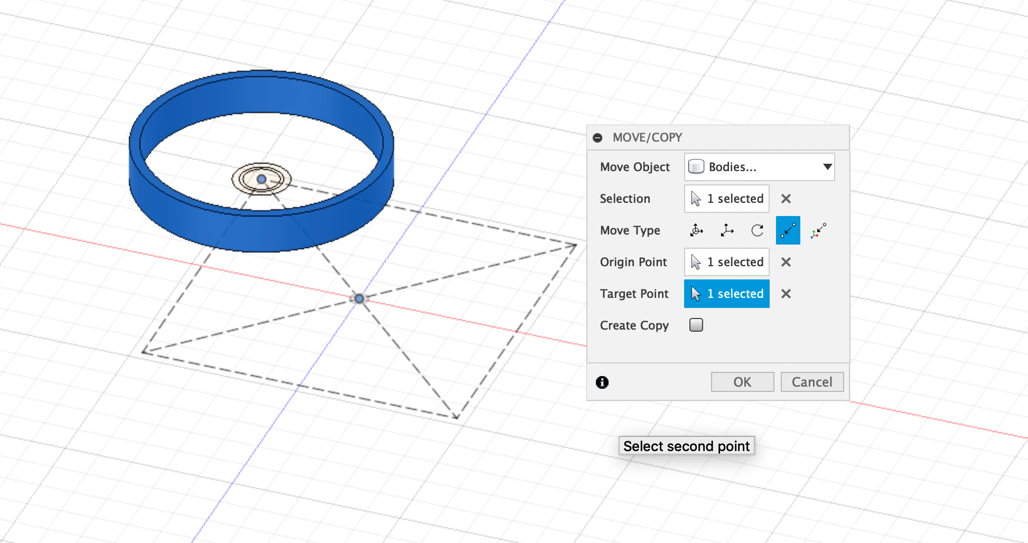
Task: Click the Selection '1 selected' field
Action: coord(726,199)
